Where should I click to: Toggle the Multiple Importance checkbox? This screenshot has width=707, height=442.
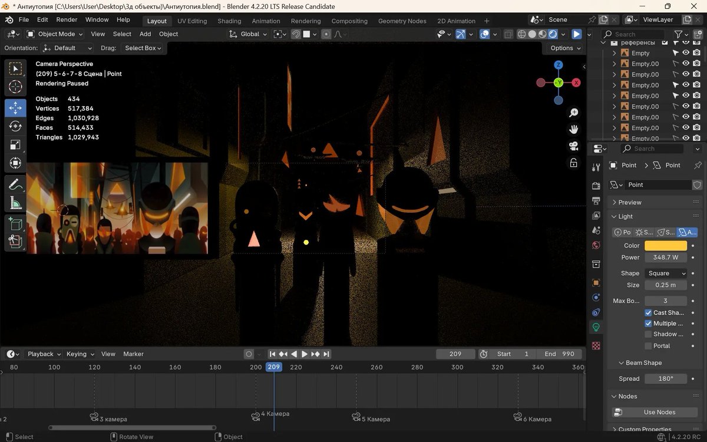pos(648,324)
